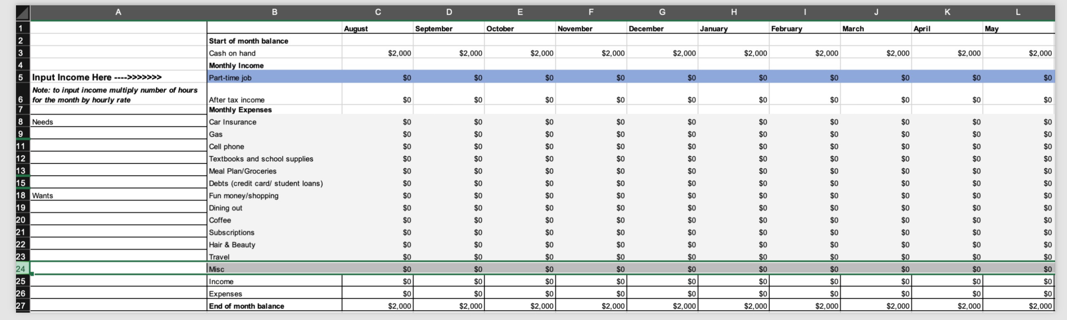Click the select-all corner triangle
Image resolution: width=1067 pixels, height=320 pixels.
[x=23, y=13]
